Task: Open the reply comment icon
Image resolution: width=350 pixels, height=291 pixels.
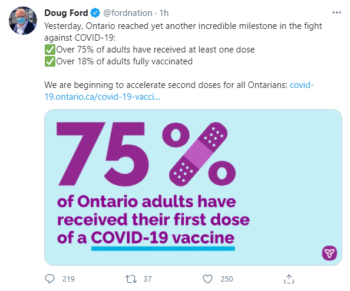Action: (49, 279)
